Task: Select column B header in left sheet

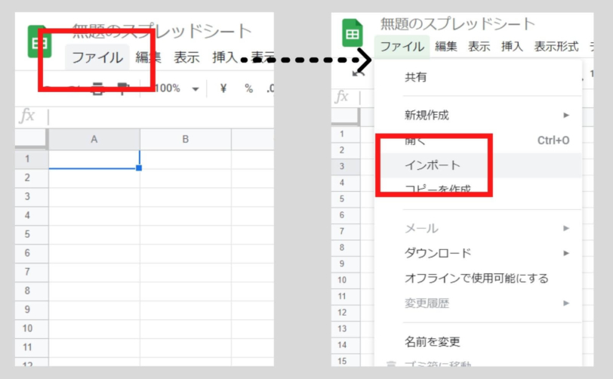Action: point(185,139)
